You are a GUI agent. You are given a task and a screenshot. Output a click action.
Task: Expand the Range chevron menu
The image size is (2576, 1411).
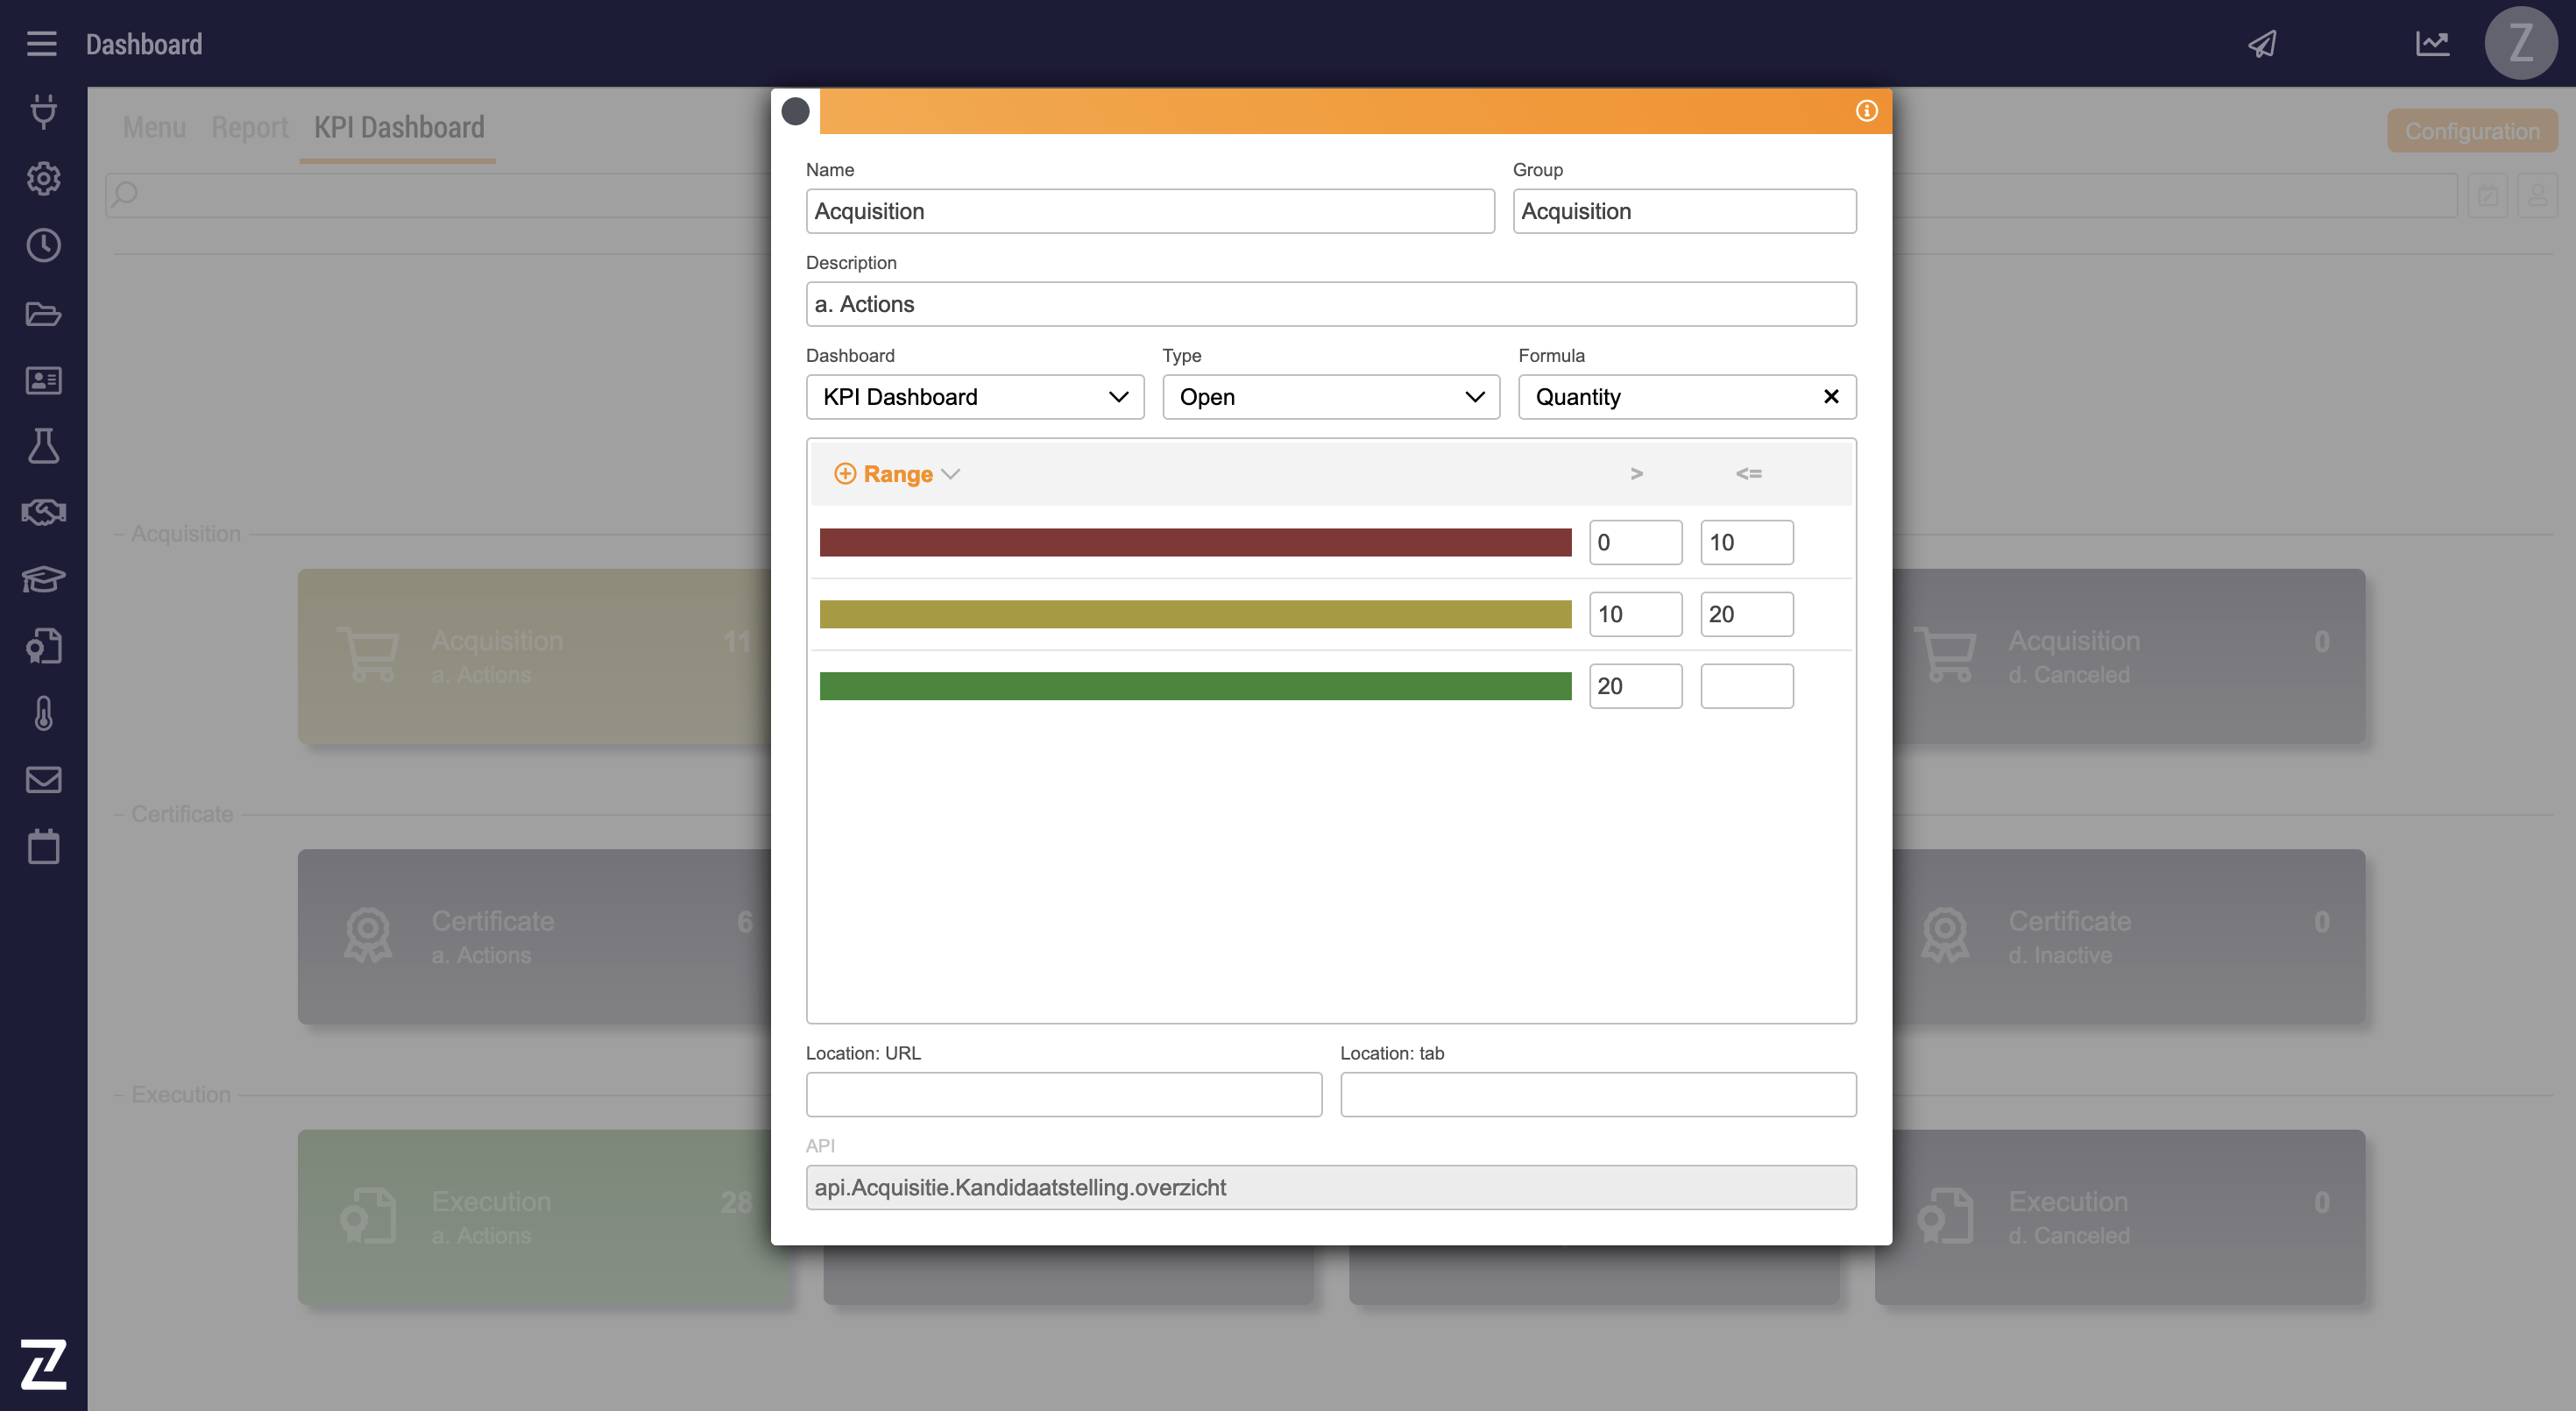[x=951, y=474]
